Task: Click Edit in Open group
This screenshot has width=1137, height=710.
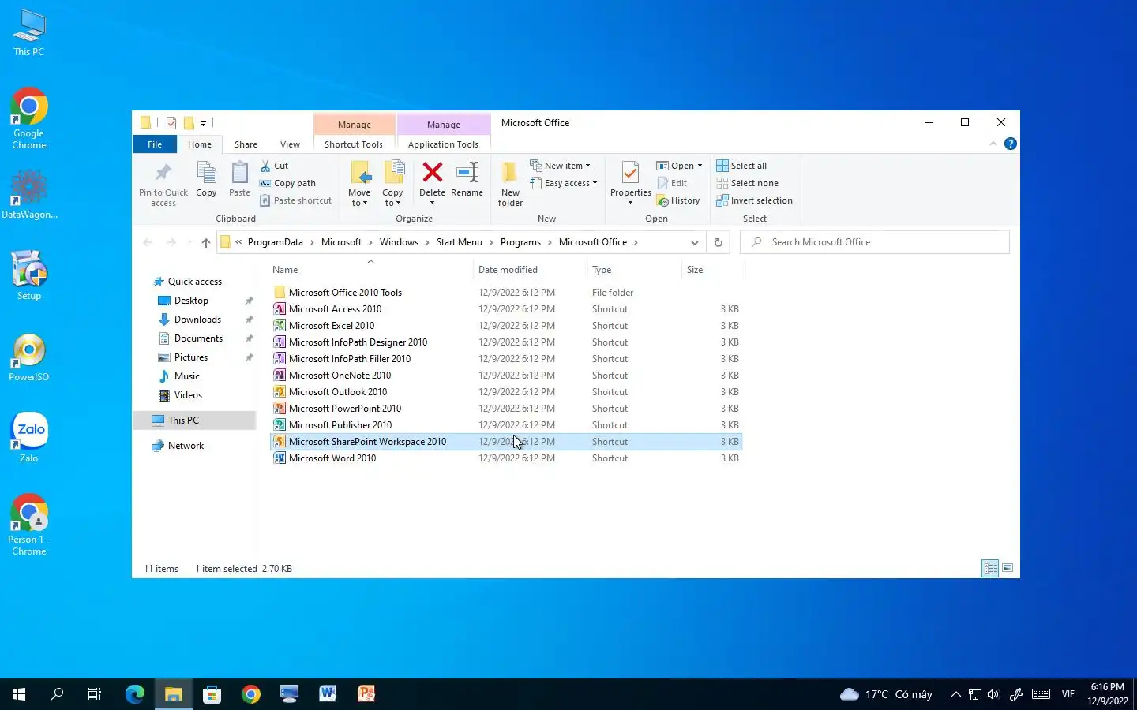Action: coord(673,183)
